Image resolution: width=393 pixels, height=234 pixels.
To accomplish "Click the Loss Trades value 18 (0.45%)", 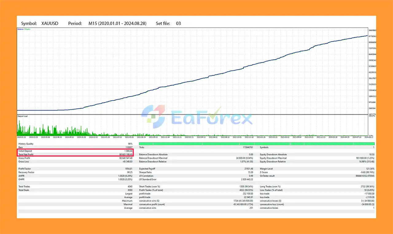I will (369, 190).
